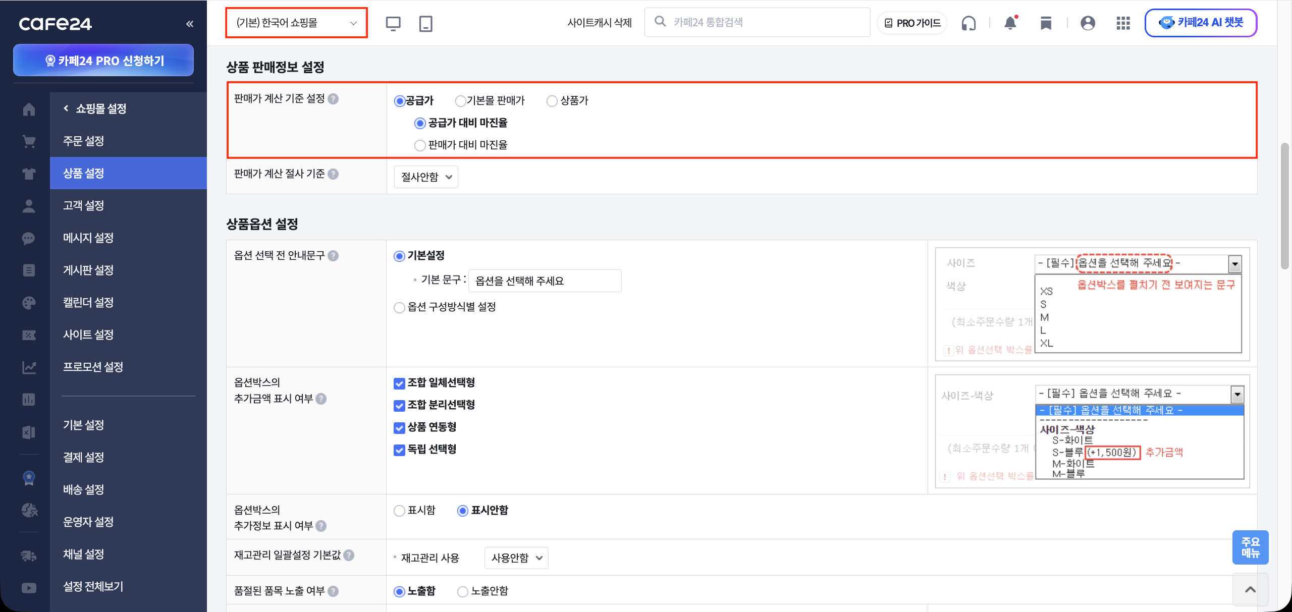Uncheck 상품 연동형 checkbox
The width and height of the screenshot is (1292, 612).
pyautogui.click(x=399, y=428)
